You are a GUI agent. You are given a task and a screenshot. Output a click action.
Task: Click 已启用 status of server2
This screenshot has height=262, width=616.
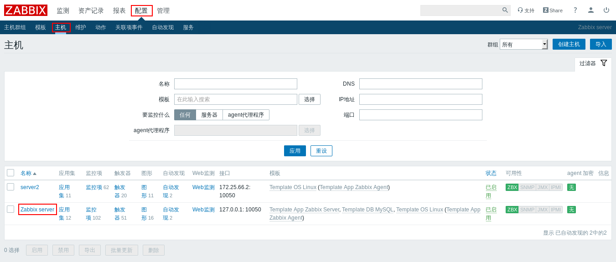[491, 191]
